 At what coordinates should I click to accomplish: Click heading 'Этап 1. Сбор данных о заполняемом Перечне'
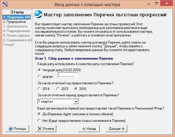(x=74, y=58)
